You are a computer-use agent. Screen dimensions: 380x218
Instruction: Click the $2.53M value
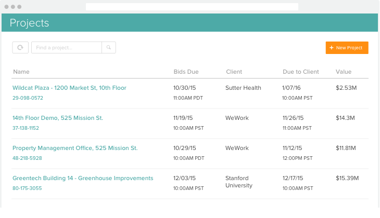[x=346, y=88]
